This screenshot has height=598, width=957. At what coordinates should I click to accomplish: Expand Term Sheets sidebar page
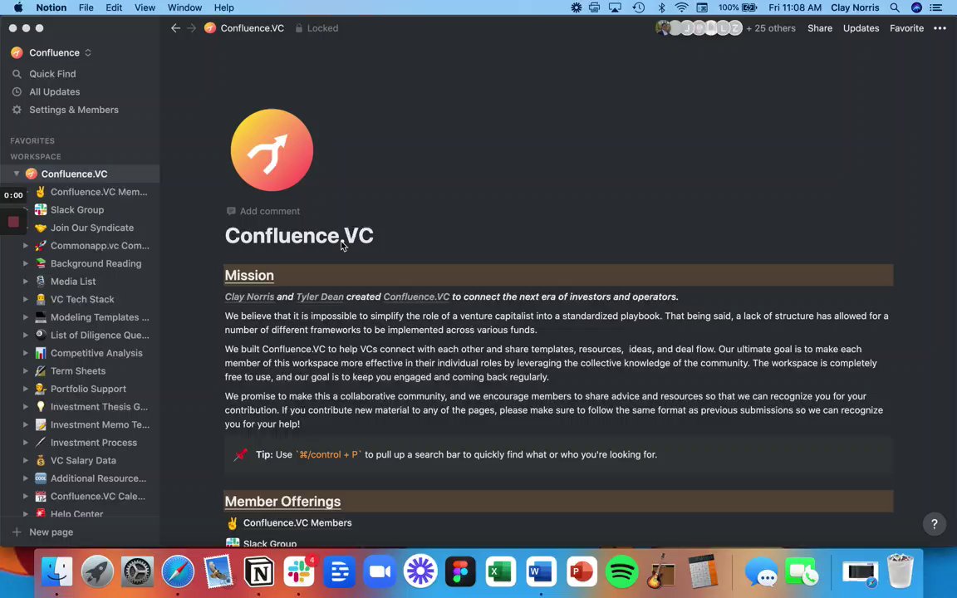(26, 371)
